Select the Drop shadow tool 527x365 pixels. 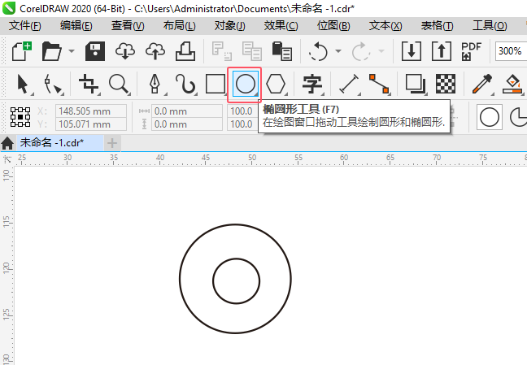click(416, 84)
